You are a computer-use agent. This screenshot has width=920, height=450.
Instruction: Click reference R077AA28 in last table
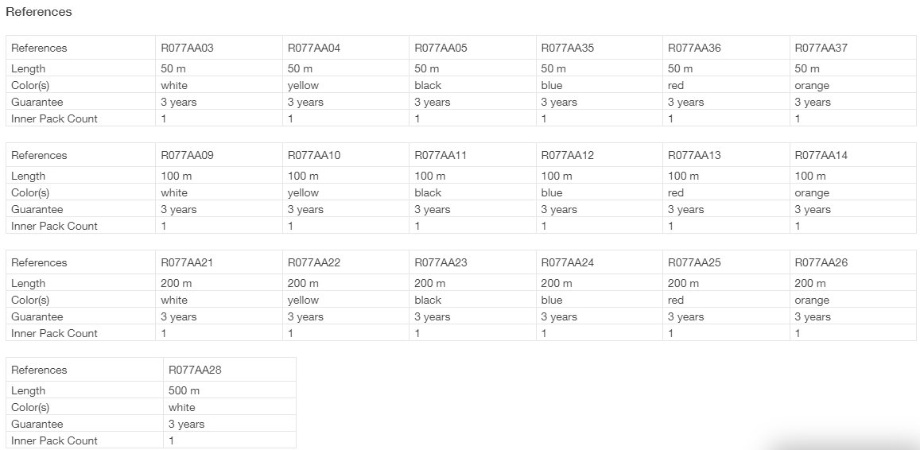tap(195, 370)
